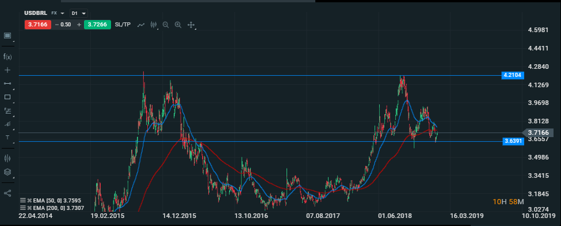Select the fan lines drawing tool
This screenshot has width=561, height=226.
pos(7,124)
